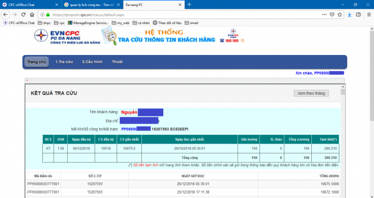Close the quan ly lich cong tac tab
Screen dimensions: 374x198
pyautogui.click(x=118, y=4)
